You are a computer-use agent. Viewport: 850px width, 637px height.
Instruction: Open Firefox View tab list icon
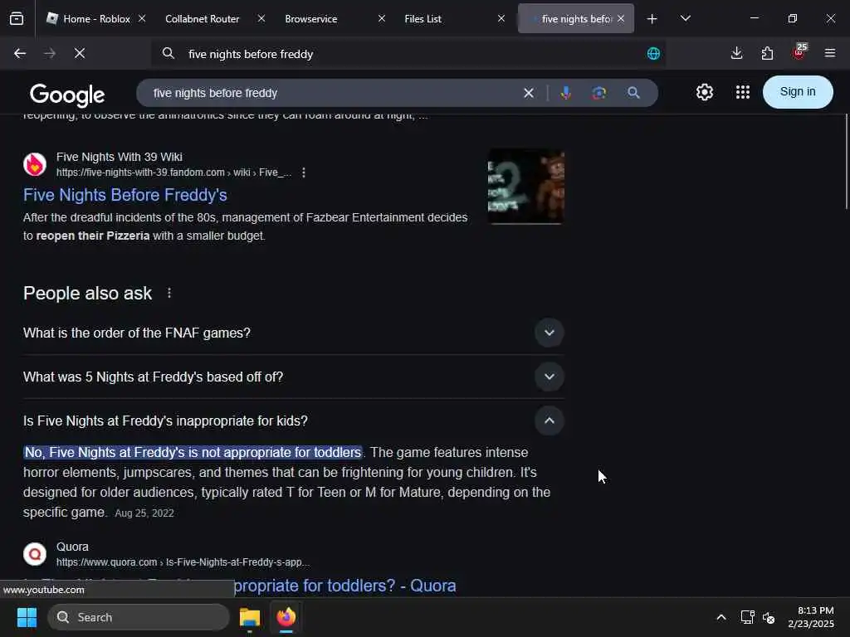point(17,19)
